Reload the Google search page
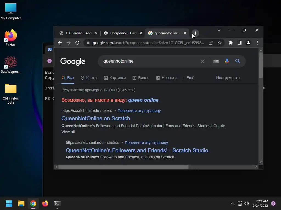 (x=77, y=43)
